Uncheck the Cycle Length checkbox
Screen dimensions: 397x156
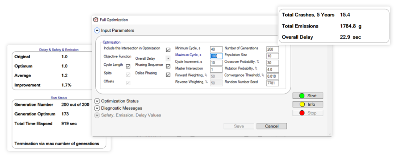tap(128, 67)
